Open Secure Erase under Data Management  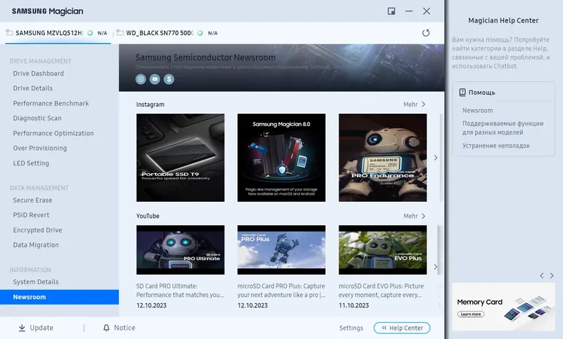coord(32,200)
